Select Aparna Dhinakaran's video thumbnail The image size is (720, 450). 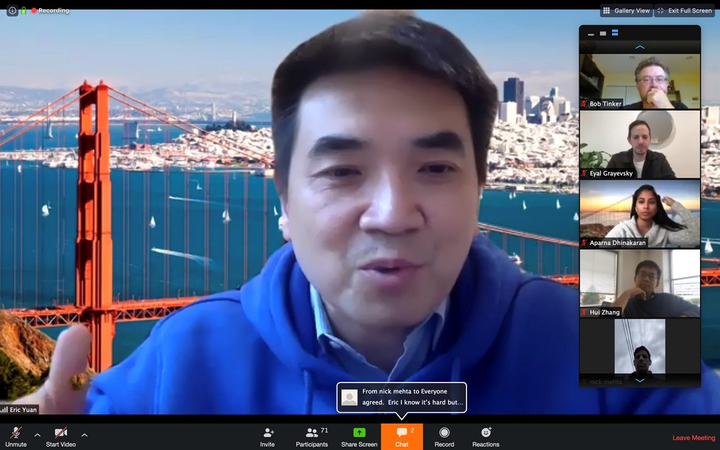point(640,214)
